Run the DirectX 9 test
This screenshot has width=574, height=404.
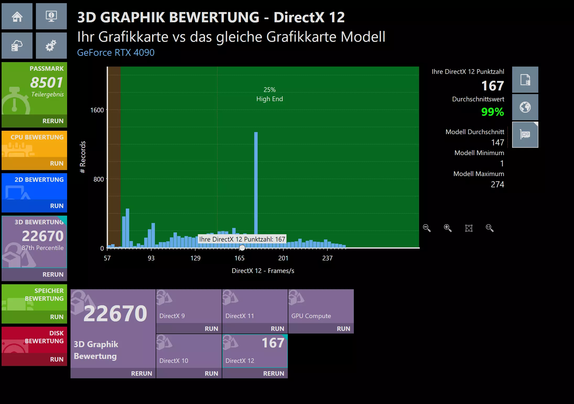pos(189,329)
